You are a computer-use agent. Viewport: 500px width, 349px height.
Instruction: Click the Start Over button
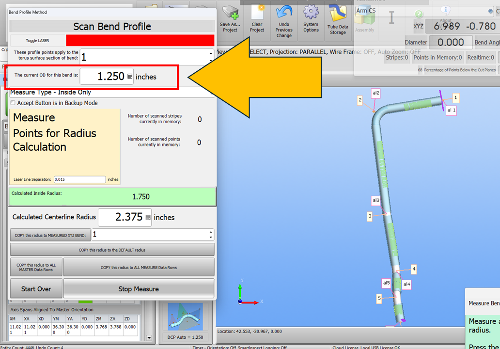(x=36, y=289)
